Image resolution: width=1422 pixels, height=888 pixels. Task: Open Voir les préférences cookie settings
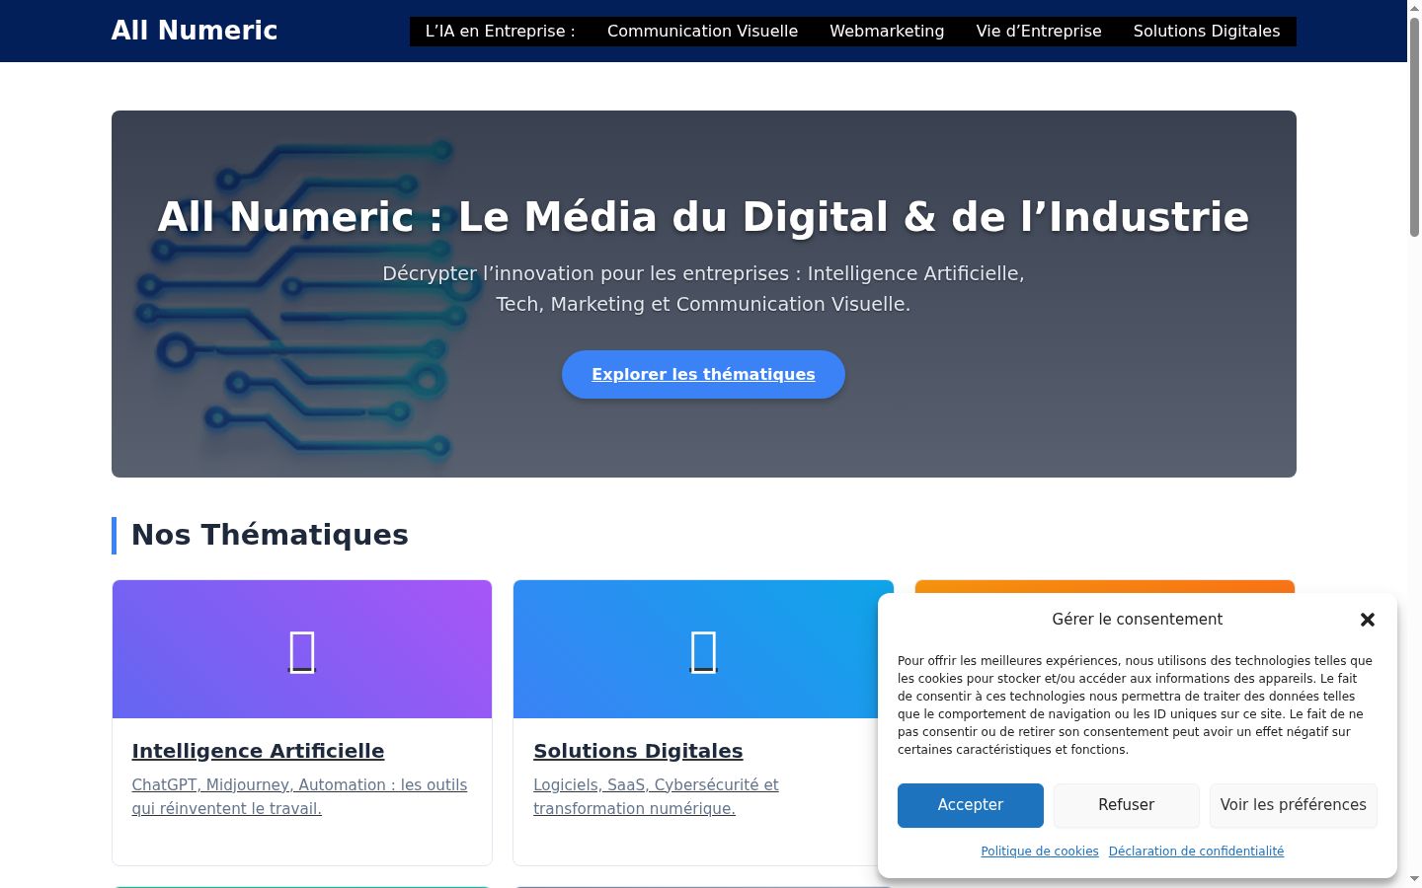[1294, 805]
